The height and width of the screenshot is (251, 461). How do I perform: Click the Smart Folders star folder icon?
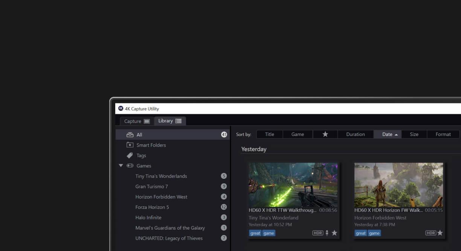pyautogui.click(x=130, y=145)
